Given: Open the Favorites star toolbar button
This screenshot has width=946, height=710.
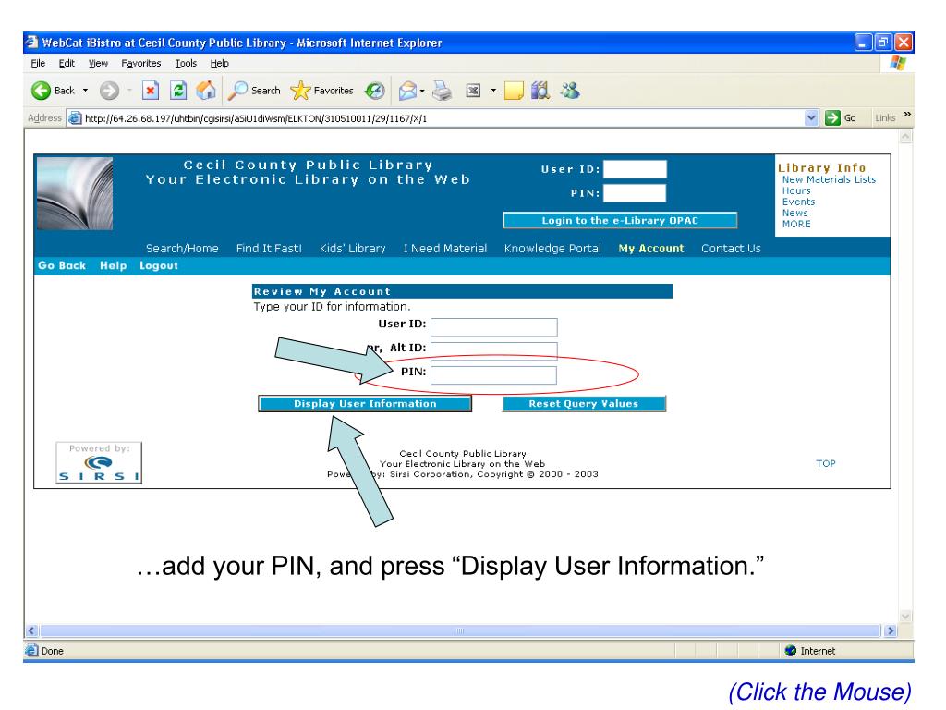Looking at the screenshot, I should [321, 91].
